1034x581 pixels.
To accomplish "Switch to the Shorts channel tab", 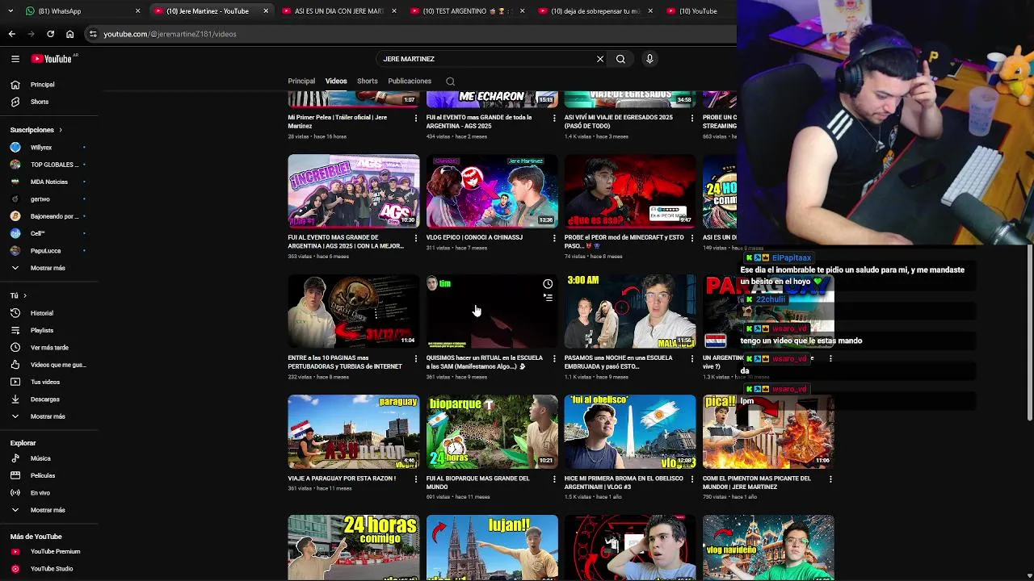I will click(x=368, y=82).
